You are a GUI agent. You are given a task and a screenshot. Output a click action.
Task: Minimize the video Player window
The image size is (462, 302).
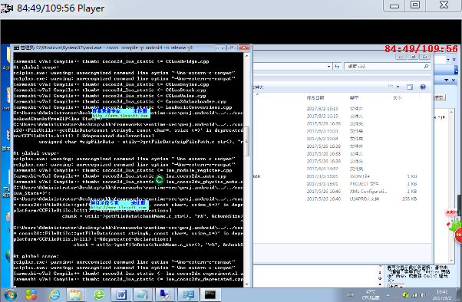[394, 5]
